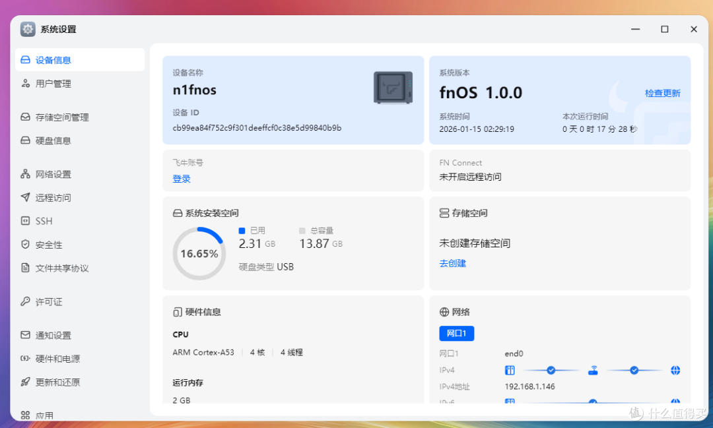Click the 设备信息 drive icon
Viewport: 713px width, 428px height.
coord(26,60)
